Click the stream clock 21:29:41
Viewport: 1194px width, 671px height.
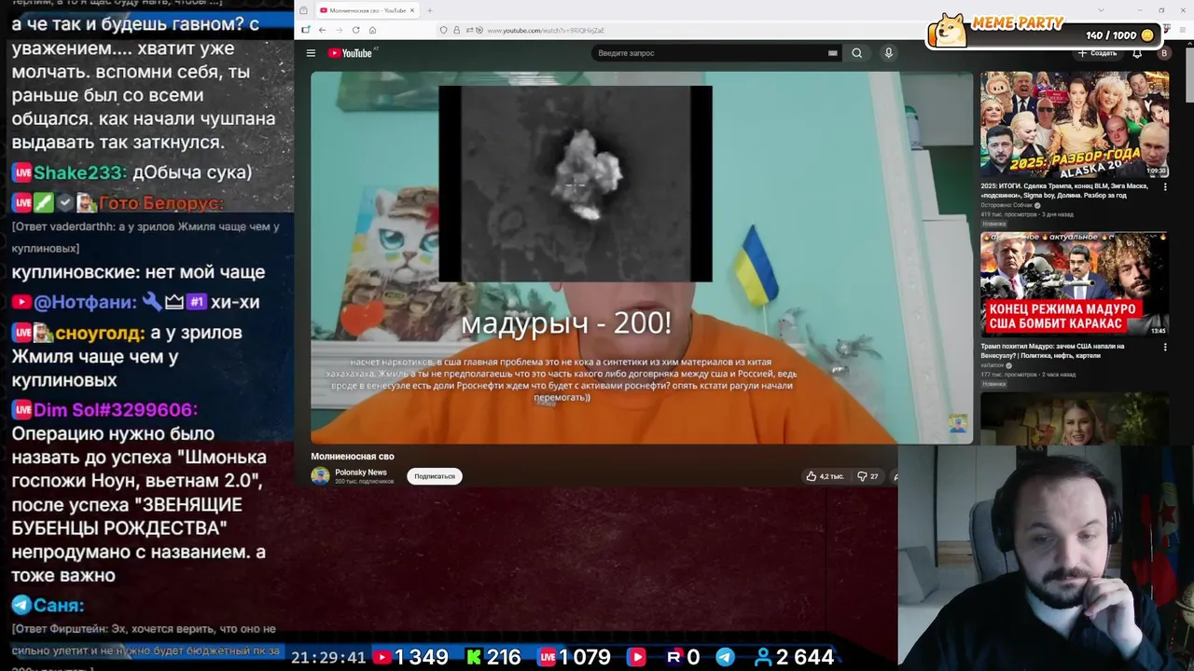point(328,658)
